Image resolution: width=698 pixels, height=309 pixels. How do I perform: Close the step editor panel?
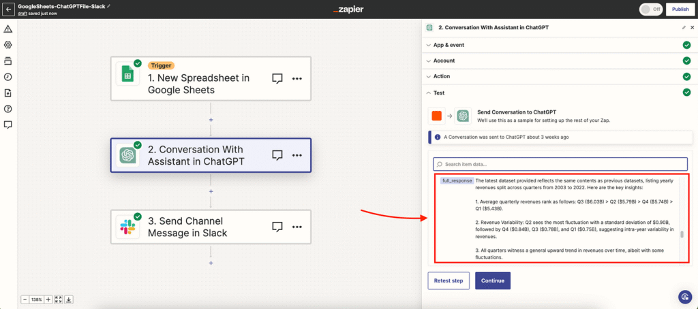(693, 28)
